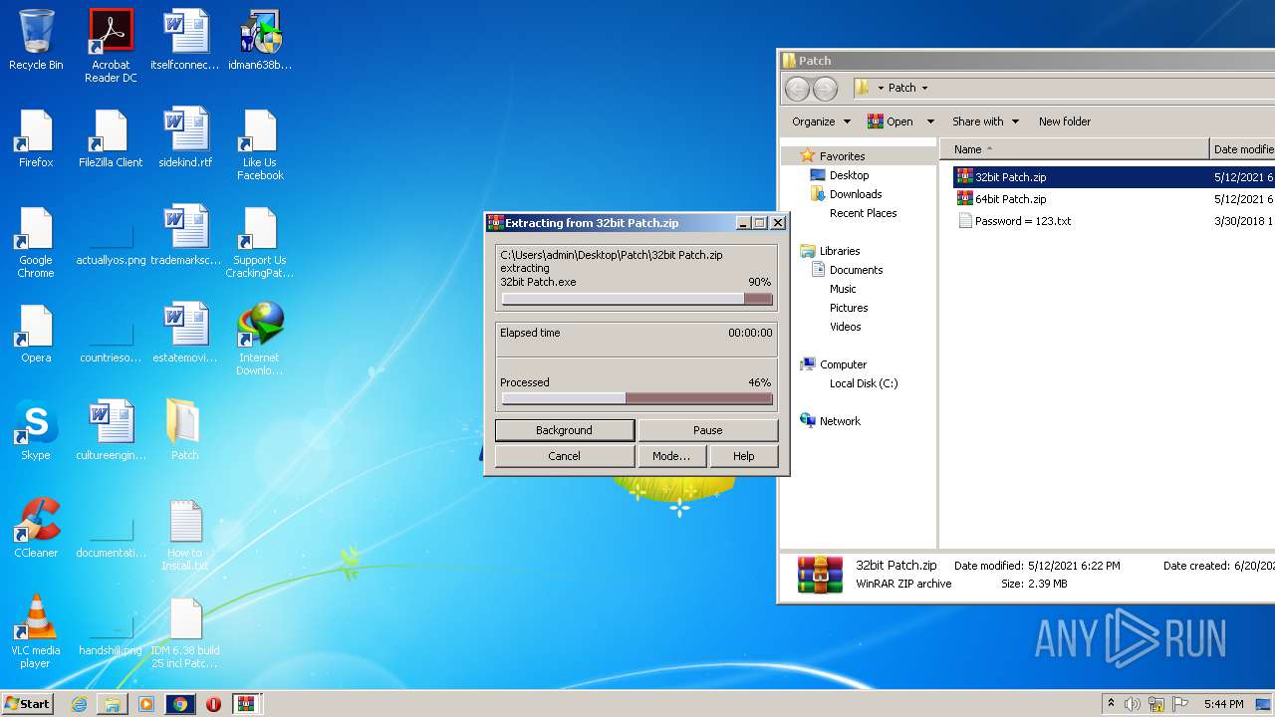Screen dimensions: 1275x717
Task: Click the Processed total progress bar
Action: click(637, 398)
